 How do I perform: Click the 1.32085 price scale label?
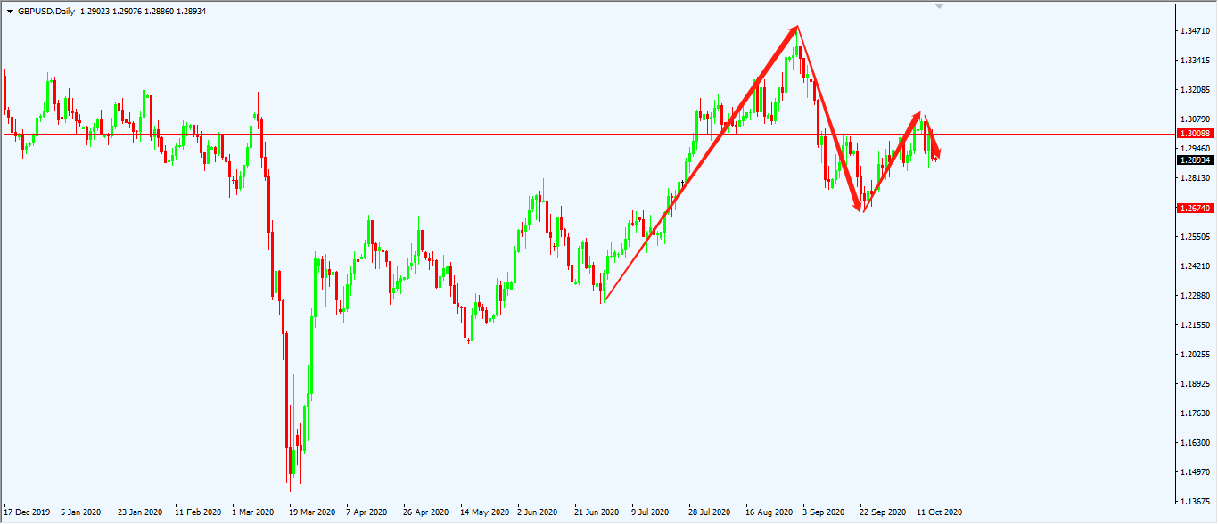tap(1194, 90)
